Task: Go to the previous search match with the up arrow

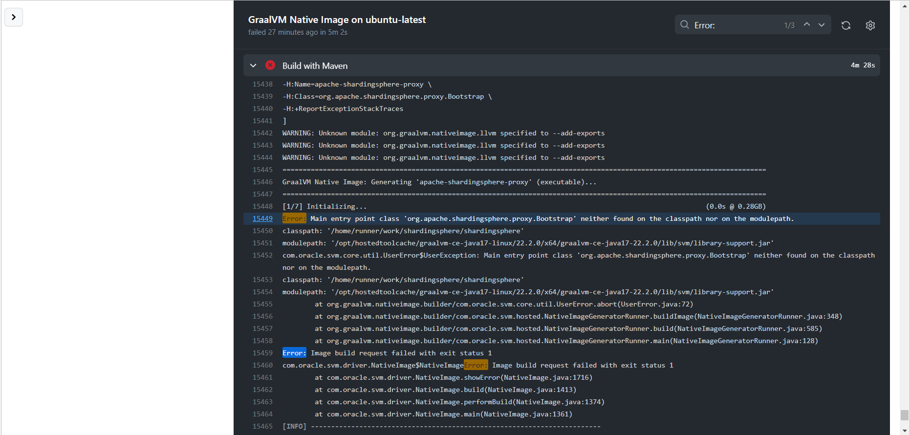Action: [x=807, y=24]
